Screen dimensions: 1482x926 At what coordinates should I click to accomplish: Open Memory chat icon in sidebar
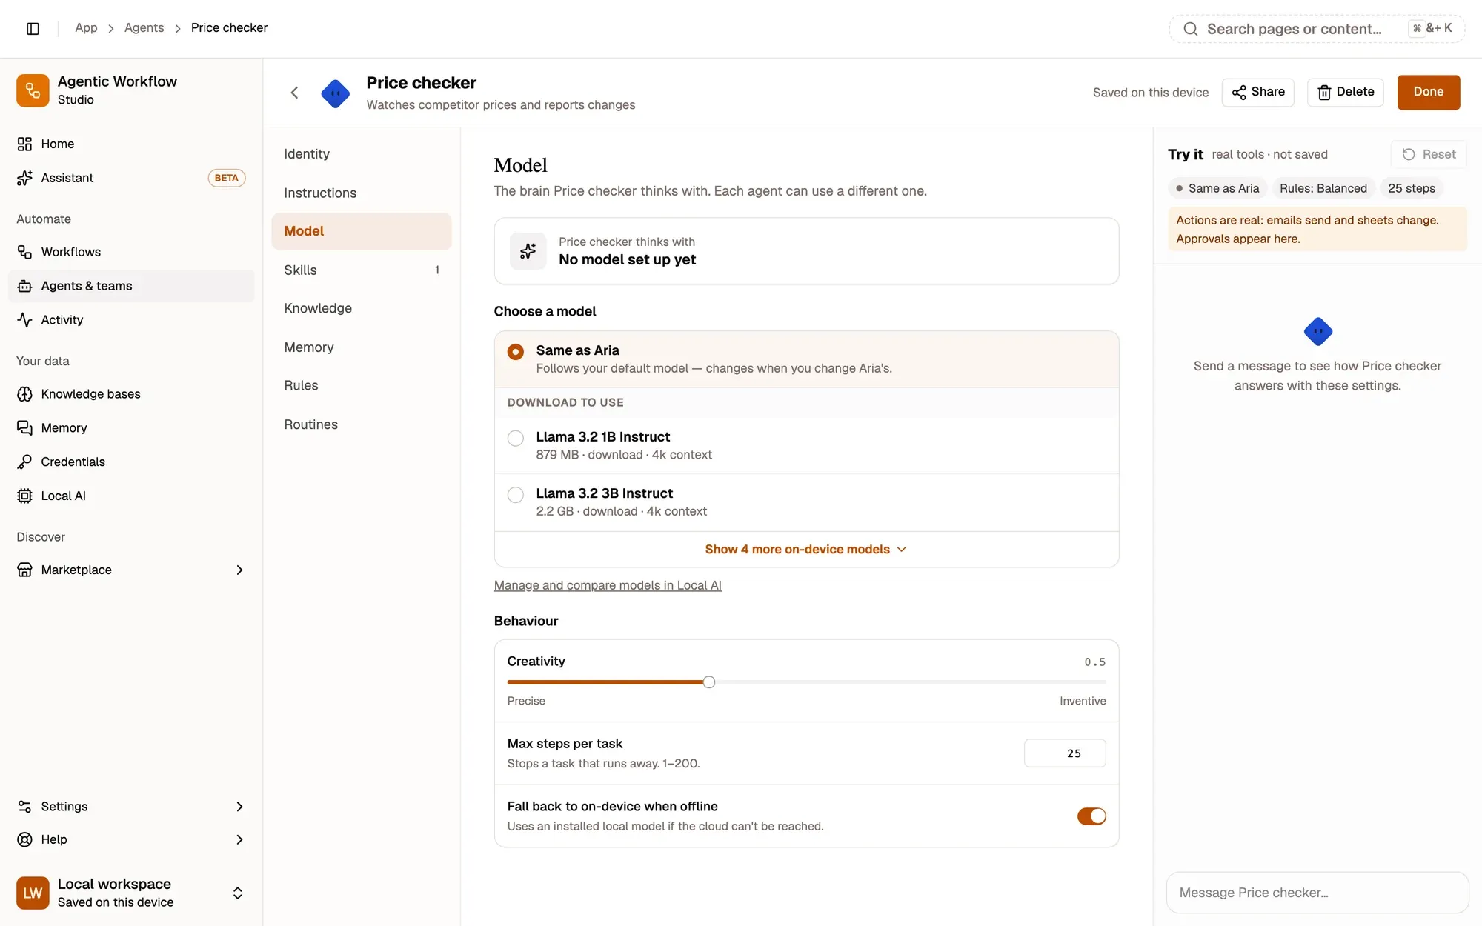(x=24, y=428)
